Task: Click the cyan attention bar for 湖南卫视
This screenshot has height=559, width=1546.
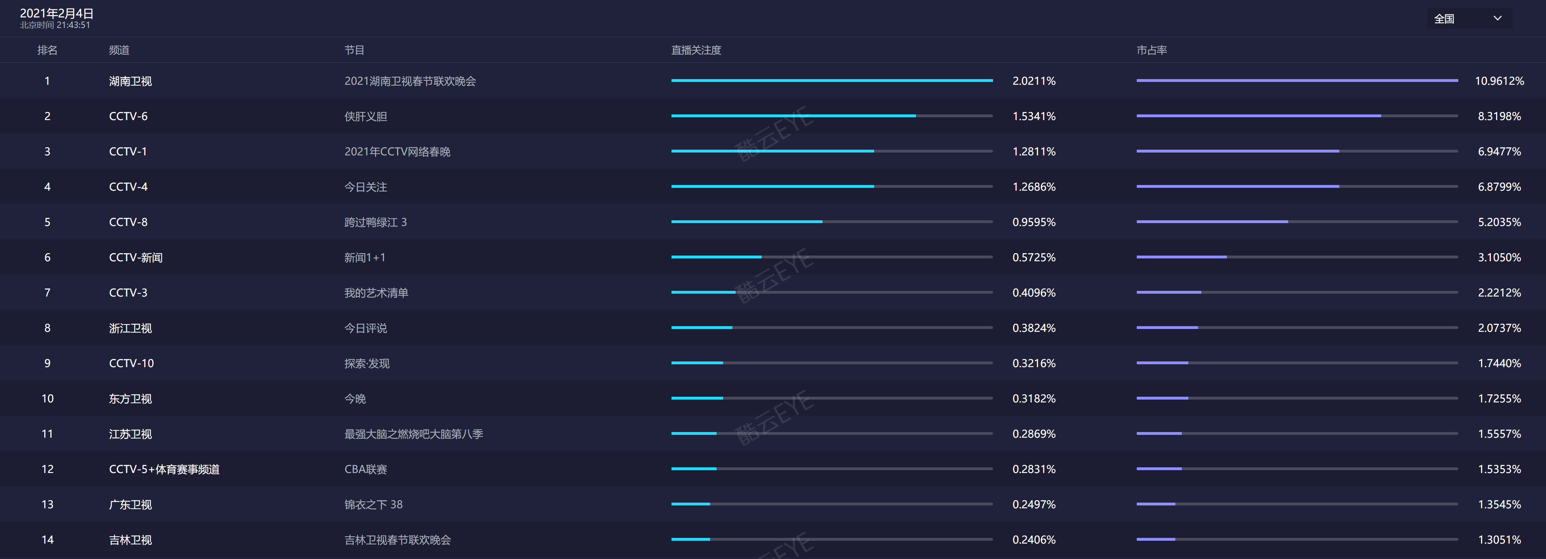Action: point(832,80)
